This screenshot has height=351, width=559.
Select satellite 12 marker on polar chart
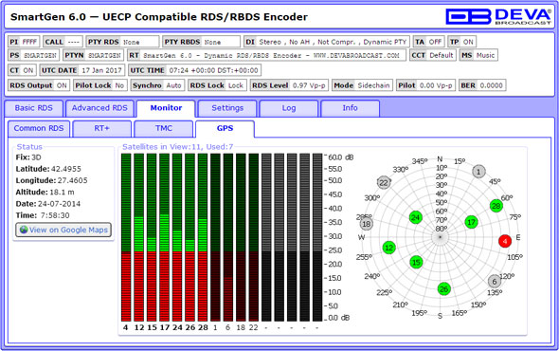(x=389, y=247)
